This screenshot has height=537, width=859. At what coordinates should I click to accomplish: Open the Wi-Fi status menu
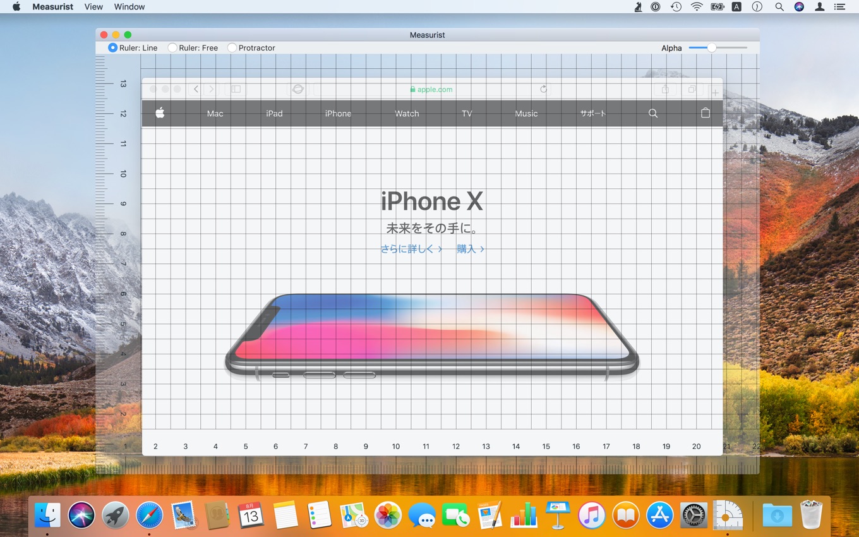click(697, 7)
